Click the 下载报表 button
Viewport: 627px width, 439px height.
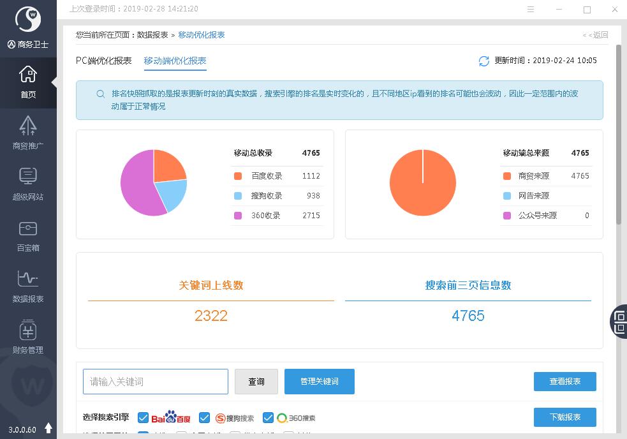pos(564,417)
